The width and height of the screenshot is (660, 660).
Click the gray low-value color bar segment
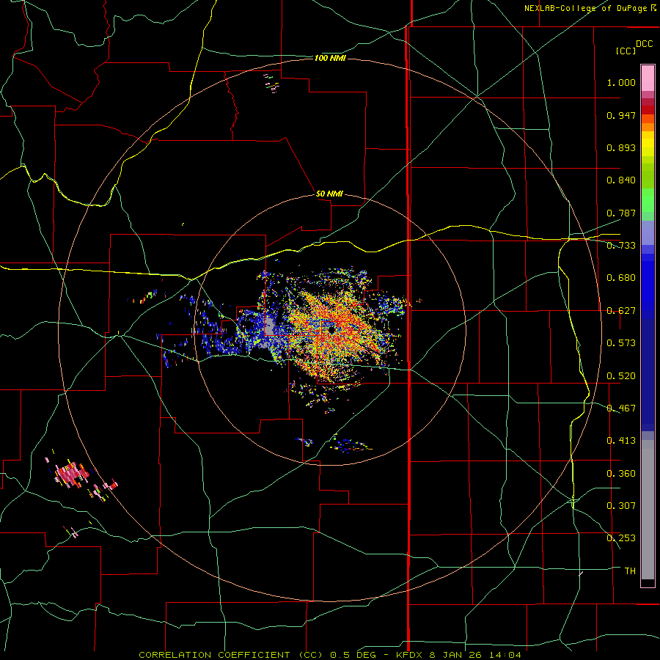648,510
